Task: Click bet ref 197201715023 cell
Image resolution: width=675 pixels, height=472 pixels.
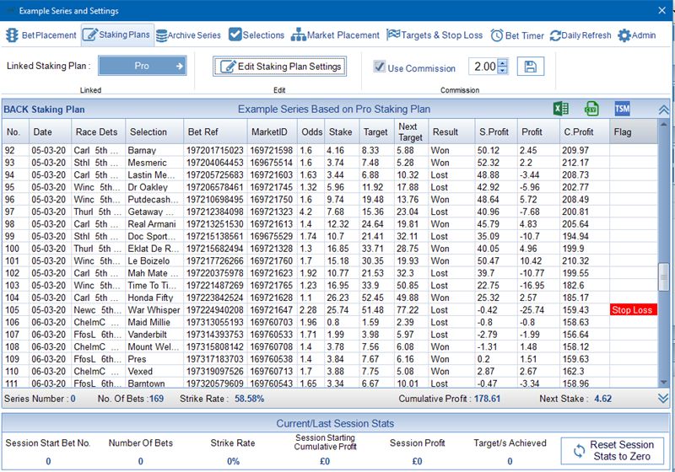Action: [x=215, y=151]
